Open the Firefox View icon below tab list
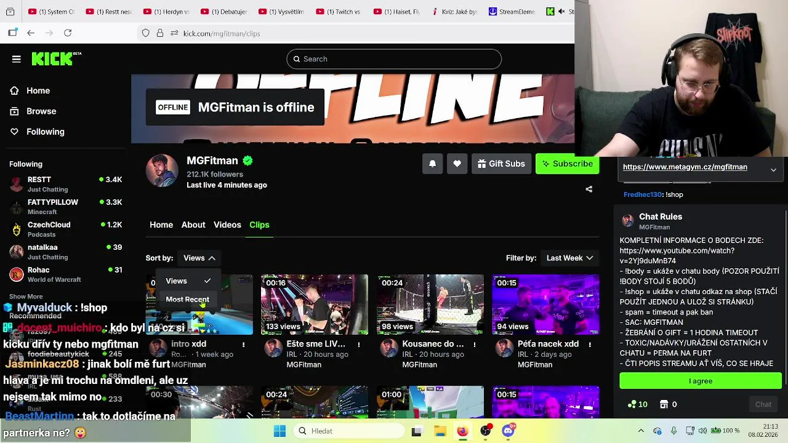This screenshot has width=788, height=443. (12, 33)
